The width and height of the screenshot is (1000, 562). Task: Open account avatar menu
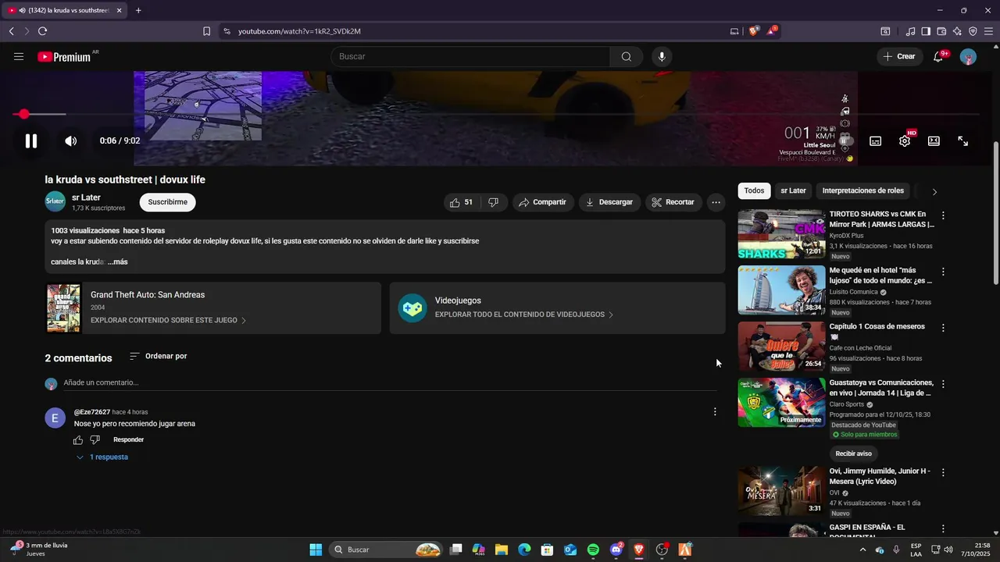tap(968, 57)
